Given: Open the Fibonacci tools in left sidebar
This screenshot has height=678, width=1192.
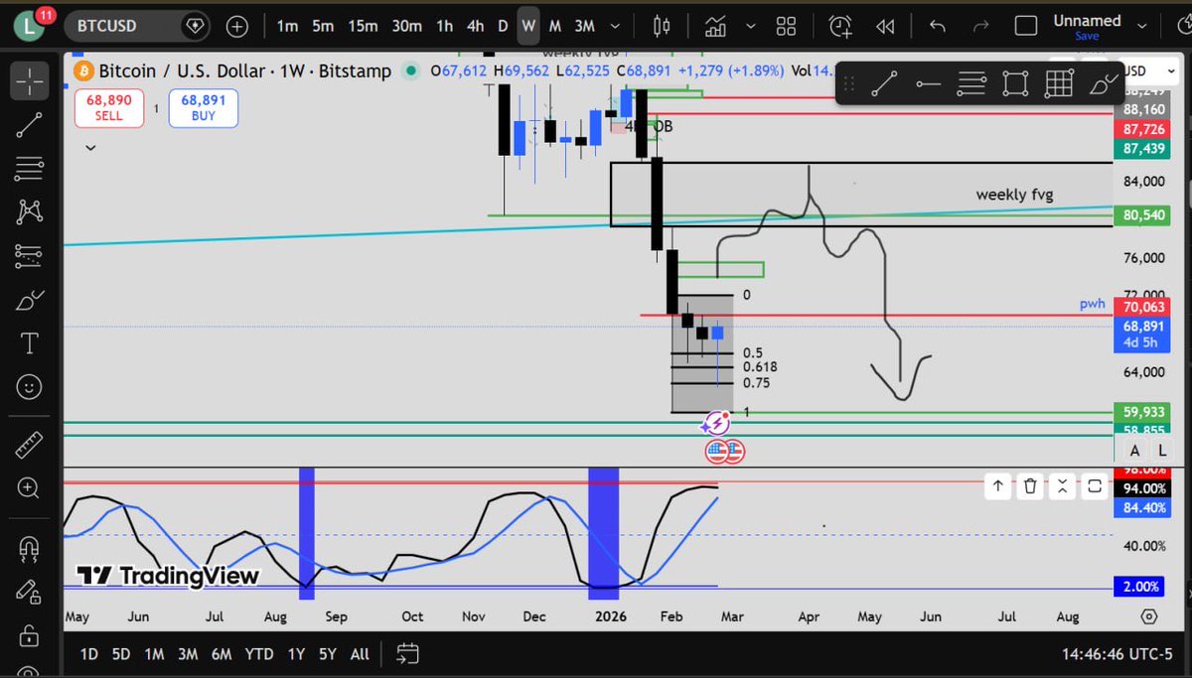Looking at the screenshot, I should pos(29,168).
